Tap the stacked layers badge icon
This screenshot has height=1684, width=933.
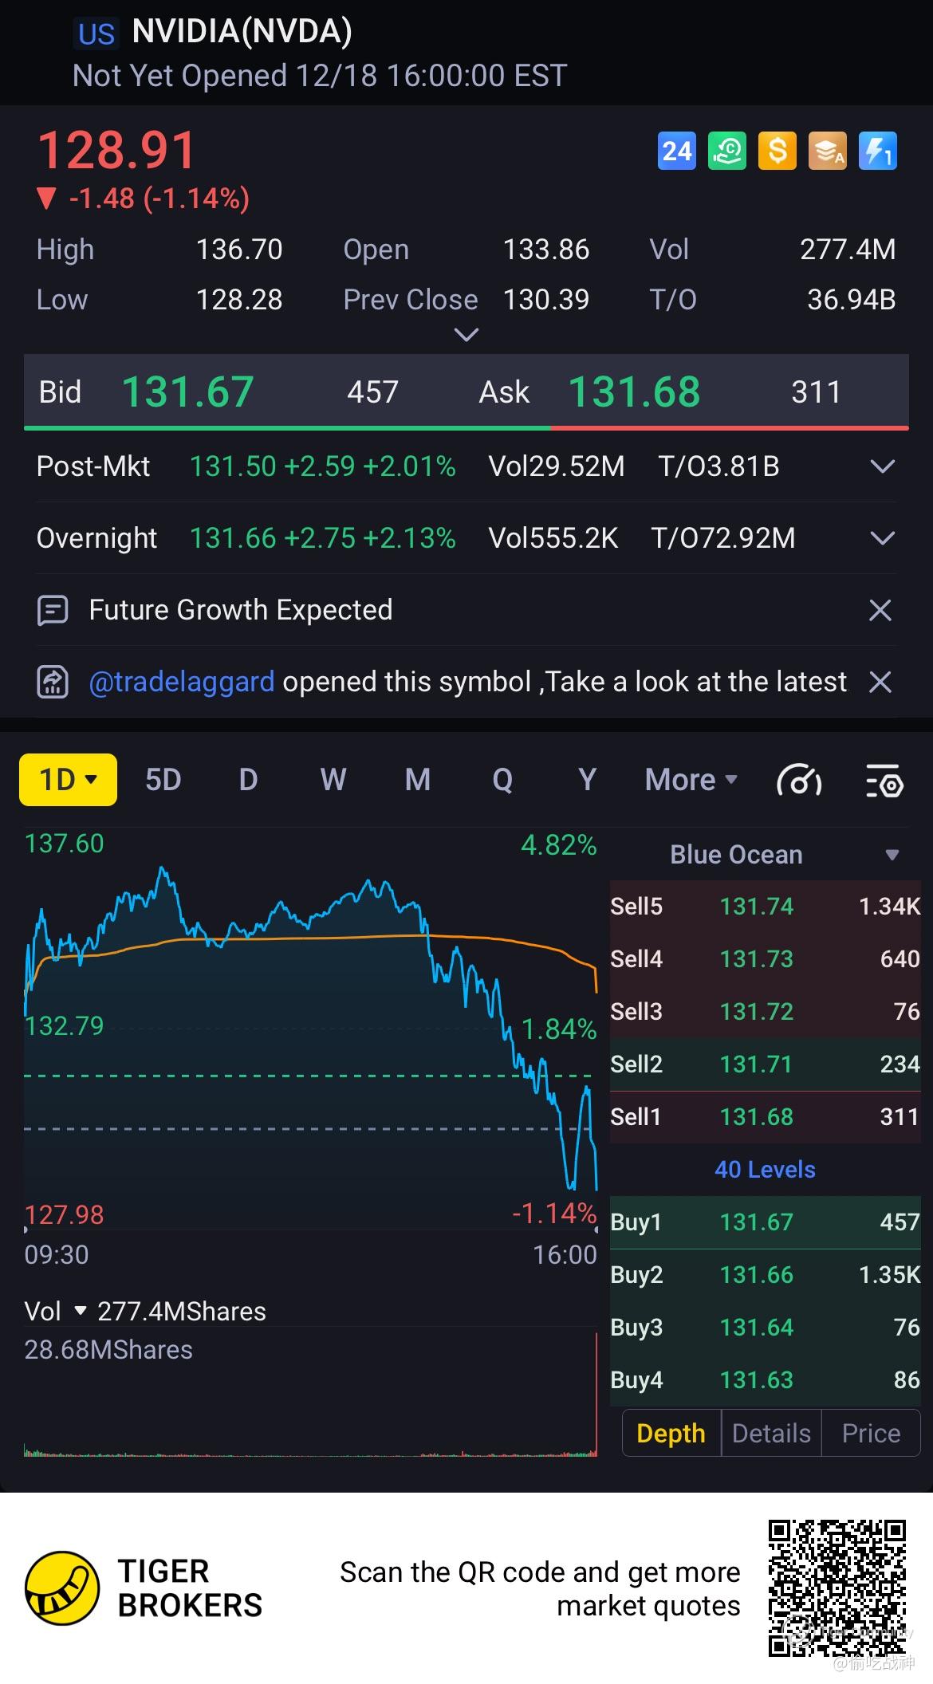828,151
